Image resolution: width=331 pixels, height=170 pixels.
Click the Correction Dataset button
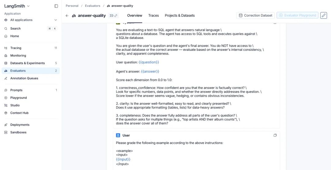(x=255, y=15)
